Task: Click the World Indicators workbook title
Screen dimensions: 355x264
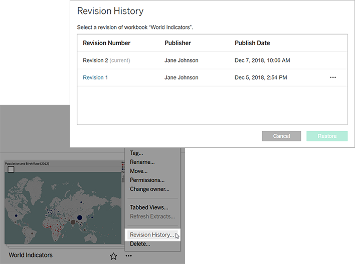Action: (31, 255)
